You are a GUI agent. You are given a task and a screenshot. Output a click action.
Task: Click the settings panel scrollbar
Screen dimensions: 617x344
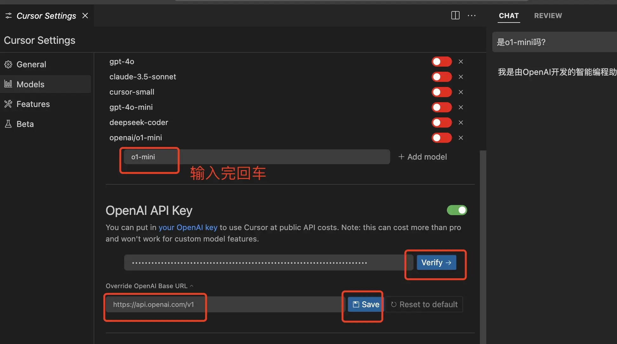coord(483,247)
